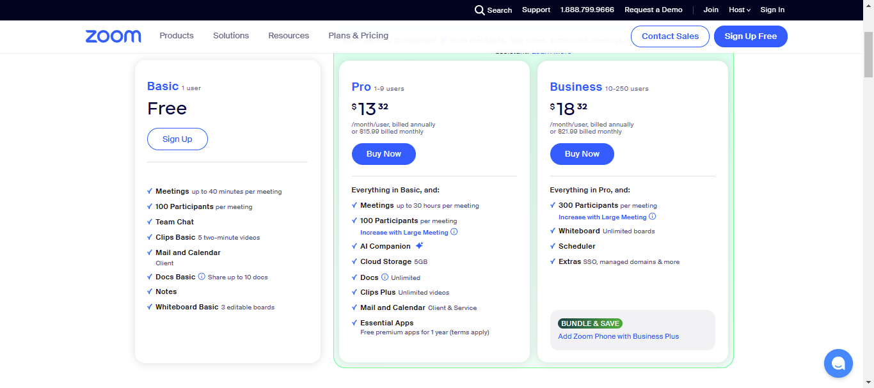874x388 pixels.
Task: Go to Plans & Pricing
Action: click(x=358, y=36)
